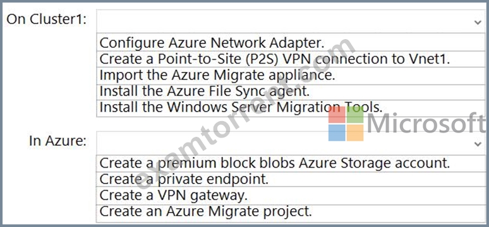Open the On Cluster1 dropdown arrow

click(478, 22)
